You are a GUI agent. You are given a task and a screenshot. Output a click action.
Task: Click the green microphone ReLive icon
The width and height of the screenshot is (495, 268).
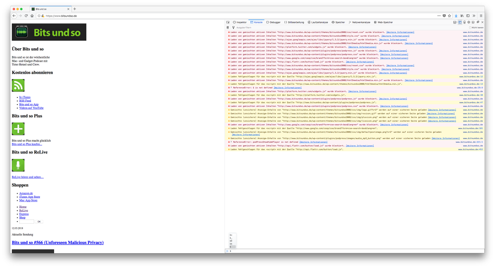coord(18,165)
